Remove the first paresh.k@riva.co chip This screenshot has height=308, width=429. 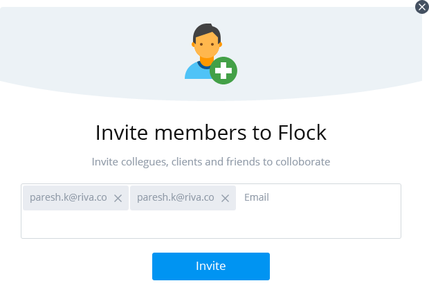tap(118, 198)
